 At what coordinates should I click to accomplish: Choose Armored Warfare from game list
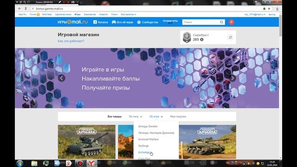pos(148,139)
